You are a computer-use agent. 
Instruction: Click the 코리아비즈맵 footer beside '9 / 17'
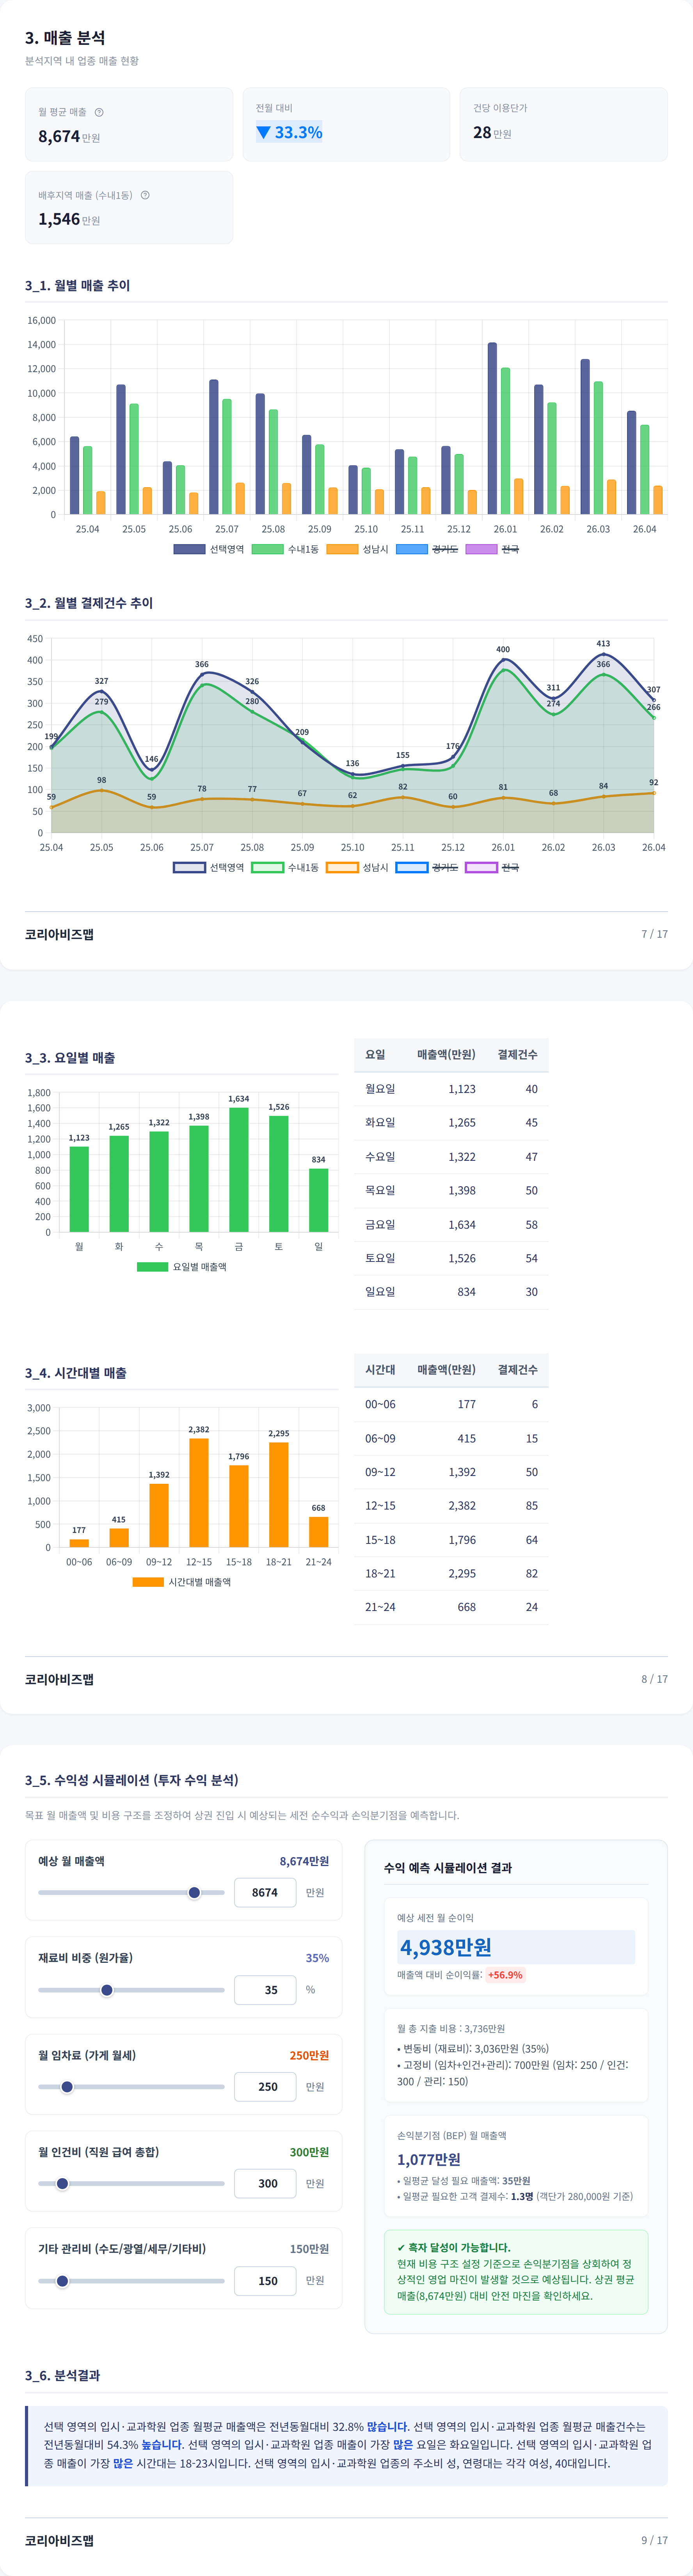click(x=59, y=2540)
